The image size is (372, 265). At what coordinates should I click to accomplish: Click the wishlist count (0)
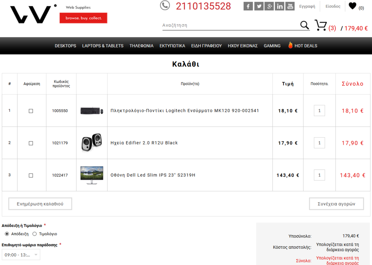click(361, 8)
